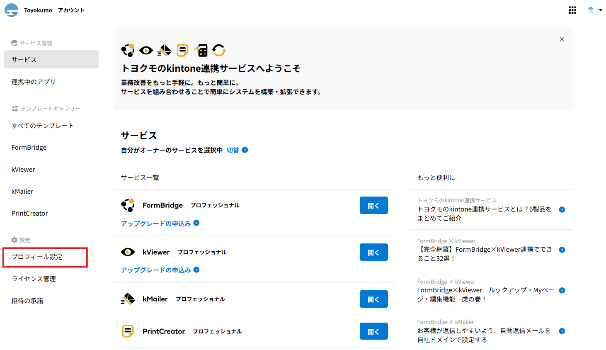Open the app launcher grid icon
606x350 pixels.
coord(572,10)
